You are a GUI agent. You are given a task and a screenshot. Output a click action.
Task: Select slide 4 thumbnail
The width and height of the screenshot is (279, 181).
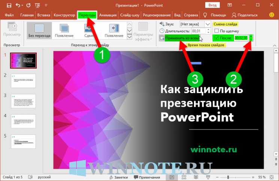tap(23, 121)
